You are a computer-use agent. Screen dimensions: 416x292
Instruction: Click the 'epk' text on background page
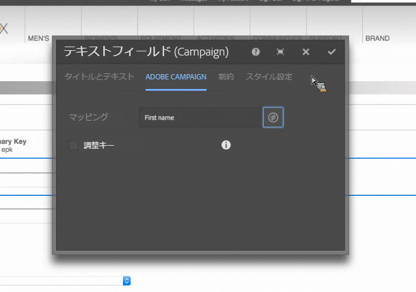click(7, 149)
